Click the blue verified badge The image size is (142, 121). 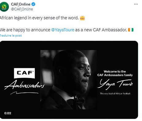click(x=33, y=4)
